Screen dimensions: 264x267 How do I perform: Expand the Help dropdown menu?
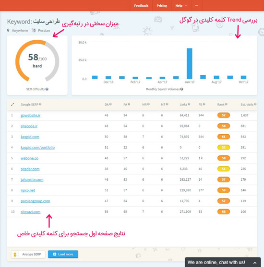181,6
